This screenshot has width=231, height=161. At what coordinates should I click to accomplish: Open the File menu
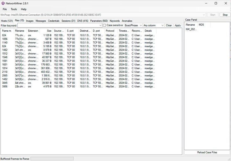(5, 9)
